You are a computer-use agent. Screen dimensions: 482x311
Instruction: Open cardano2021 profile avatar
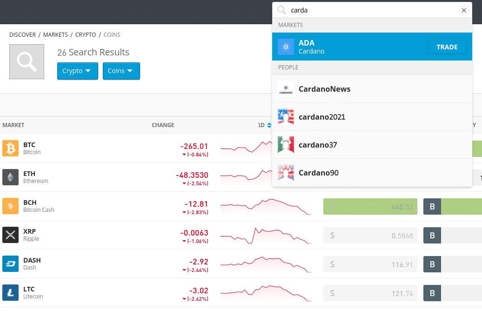pos(286,117)
